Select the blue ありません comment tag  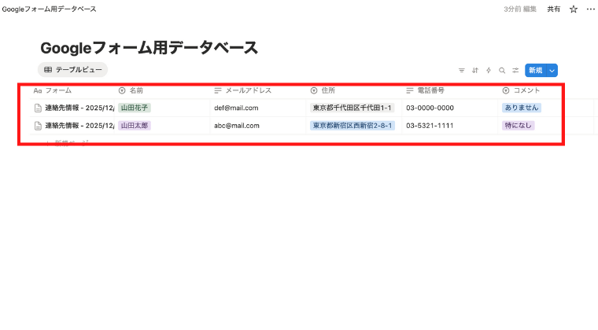point(522,108)
